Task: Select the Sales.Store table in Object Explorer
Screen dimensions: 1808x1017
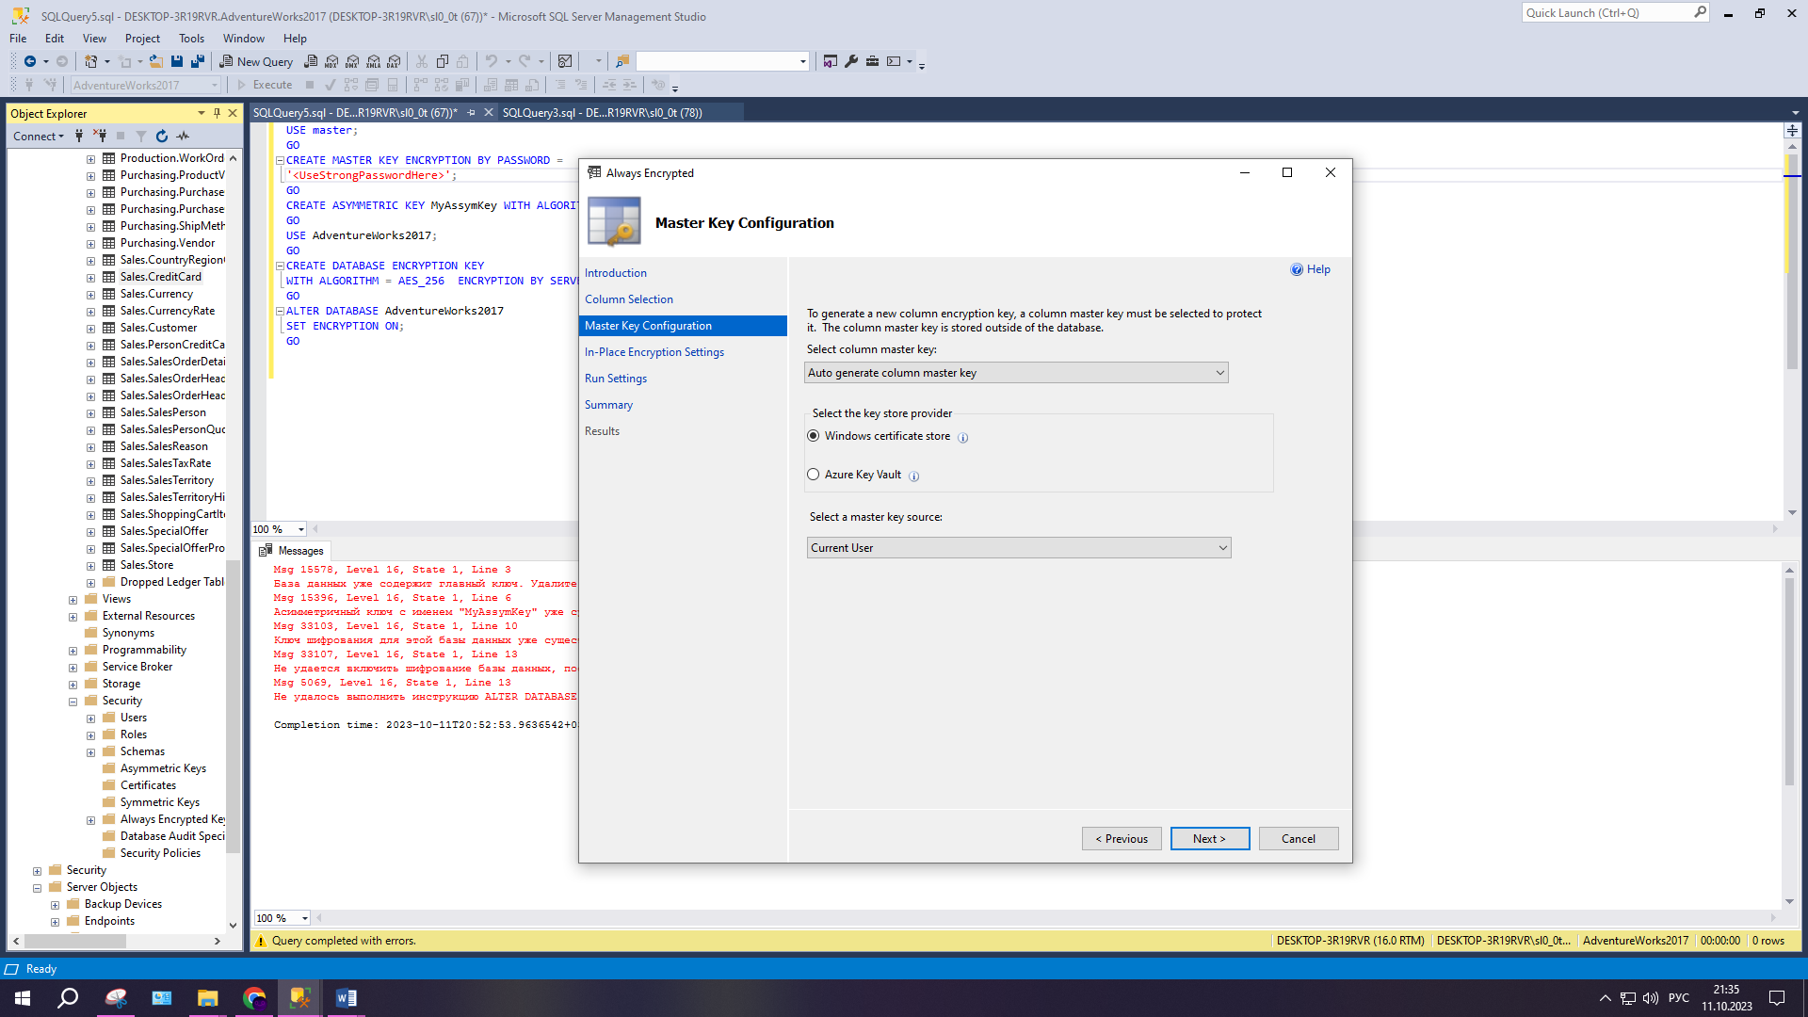Action: pos(147,565)
